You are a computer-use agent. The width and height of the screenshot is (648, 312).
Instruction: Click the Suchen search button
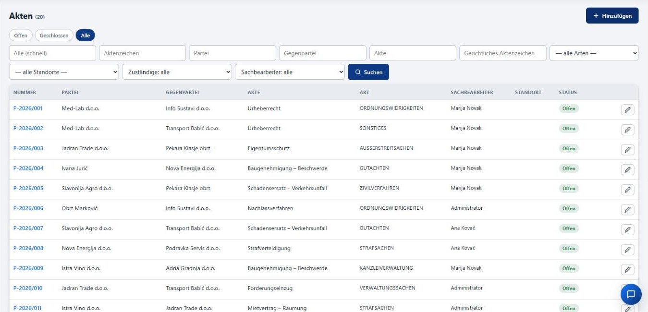[x=368, y=72]
